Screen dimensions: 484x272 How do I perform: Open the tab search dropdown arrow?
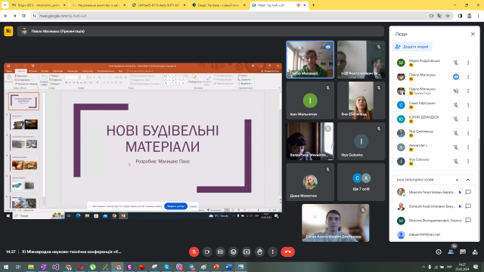coord(5,5)
